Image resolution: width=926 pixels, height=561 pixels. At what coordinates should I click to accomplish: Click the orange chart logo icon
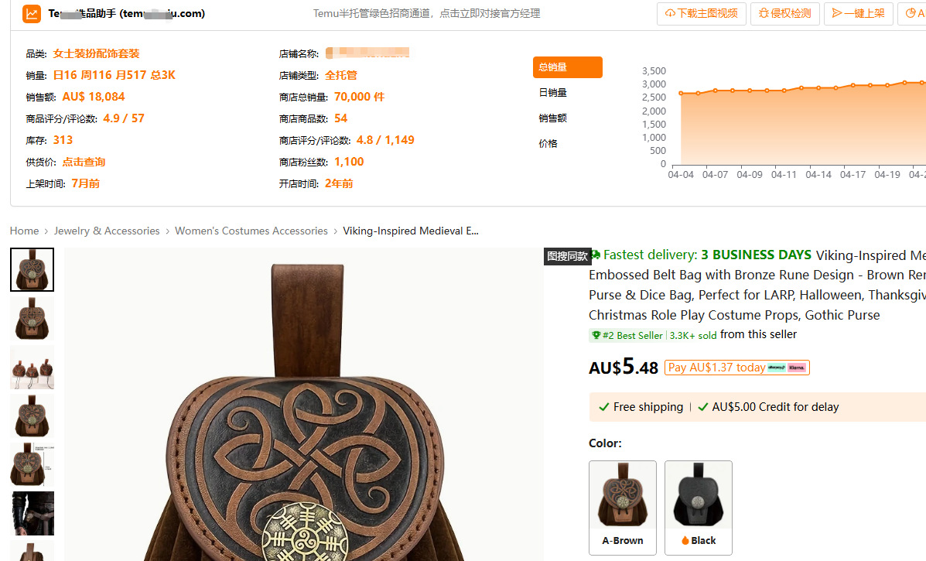coord(31,13)
